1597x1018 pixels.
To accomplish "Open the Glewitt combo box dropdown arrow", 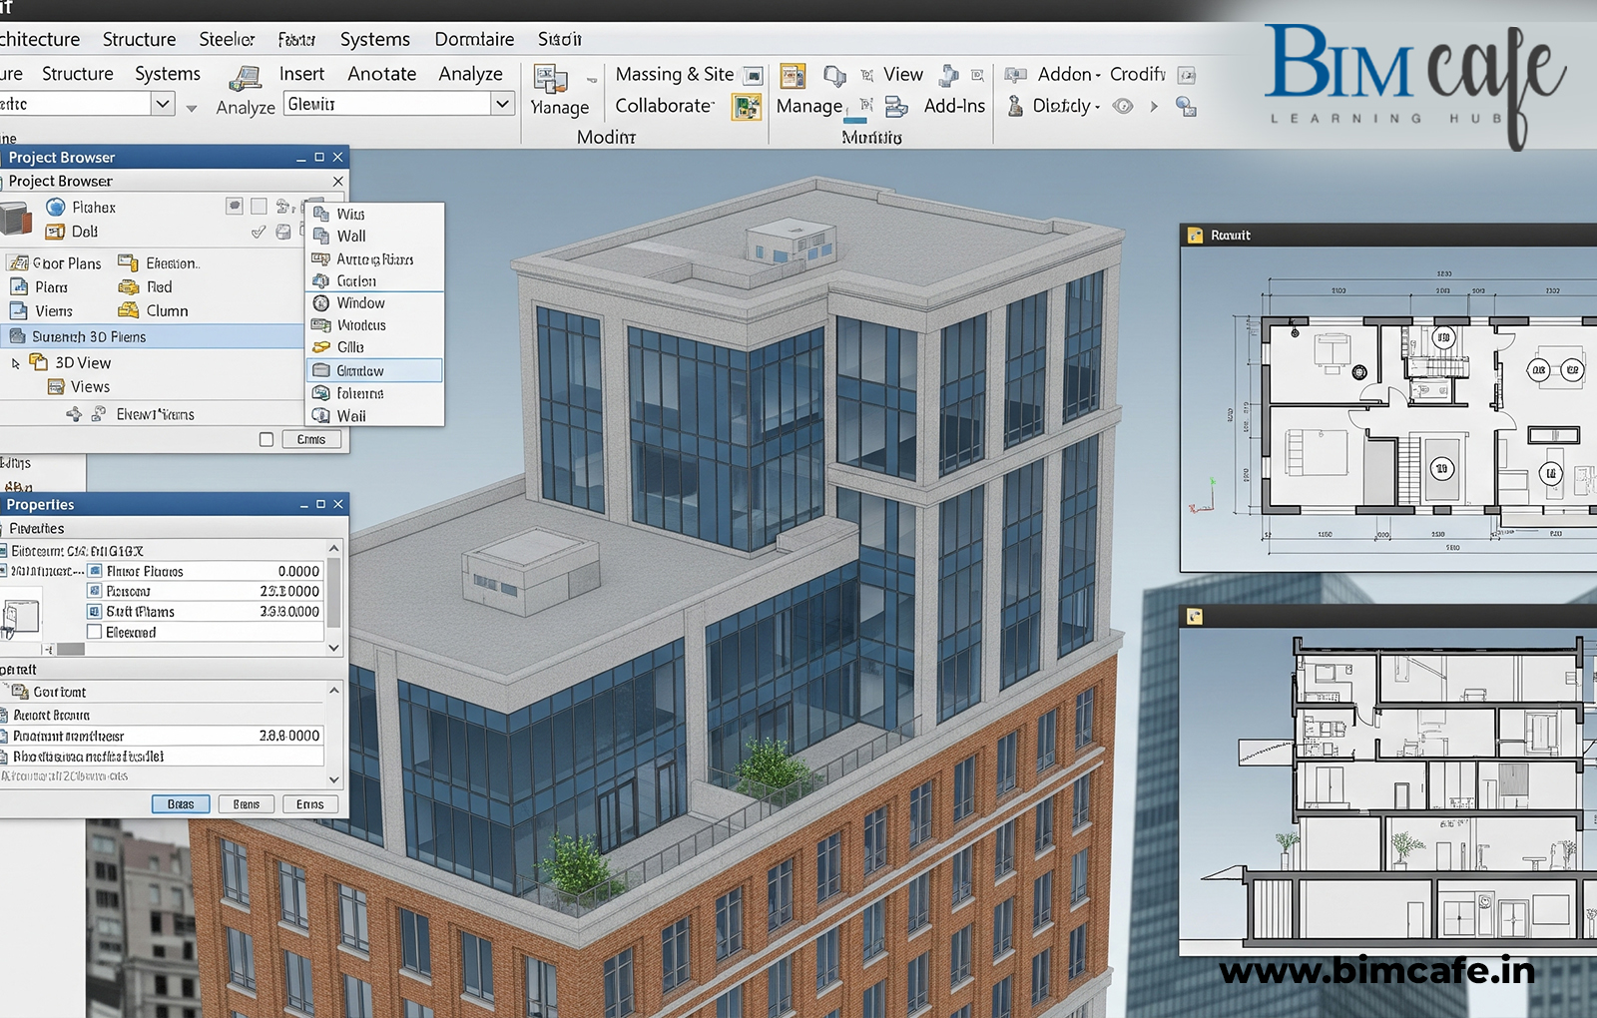I will [503, 104].
